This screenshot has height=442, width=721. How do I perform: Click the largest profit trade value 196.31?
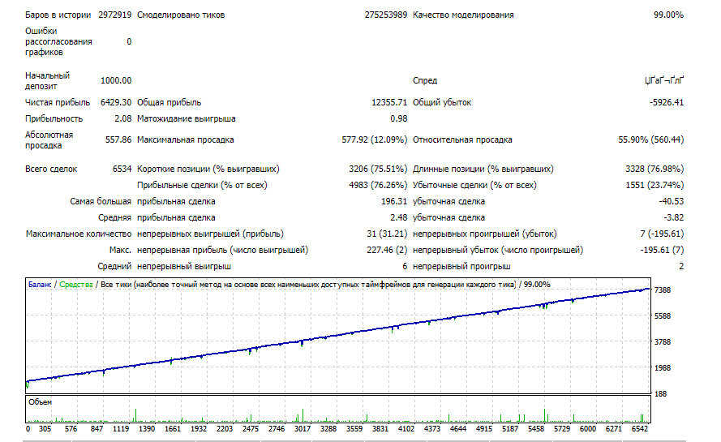point(394,201)
